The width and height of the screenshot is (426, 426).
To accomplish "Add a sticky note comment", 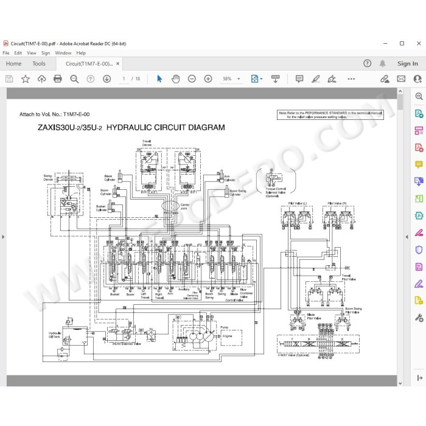I will [x=299, y=79].
